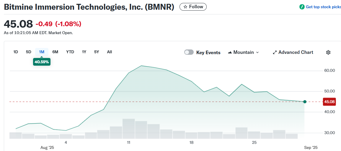Select the 6M time range tab

click(55, 52)
